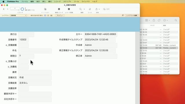Open the layout selection dropdown
Image resolution: width=185 pixels, height=104 pixels.
pyautogui.click(x=18, y=15)
